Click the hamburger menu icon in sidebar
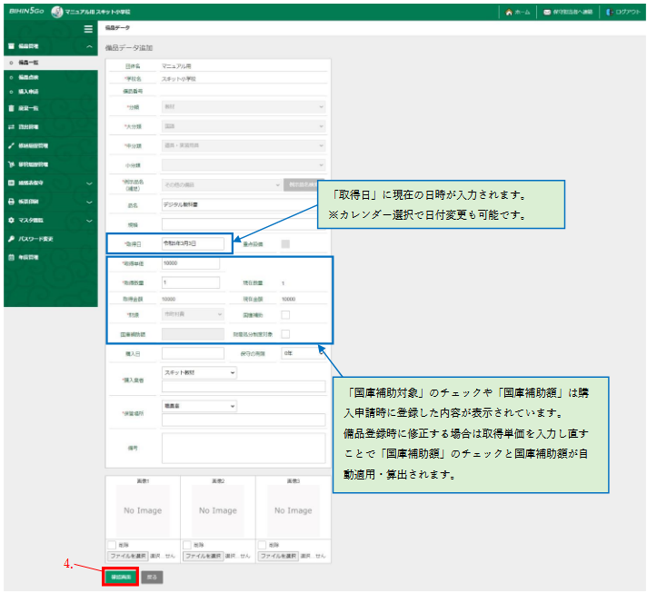The image size is (647, 593). tap(88, 29)
